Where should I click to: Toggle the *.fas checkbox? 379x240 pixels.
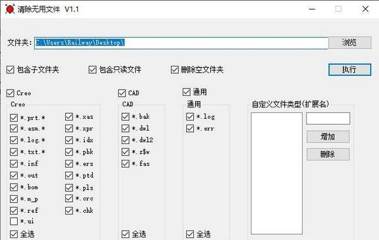point(125,164)
